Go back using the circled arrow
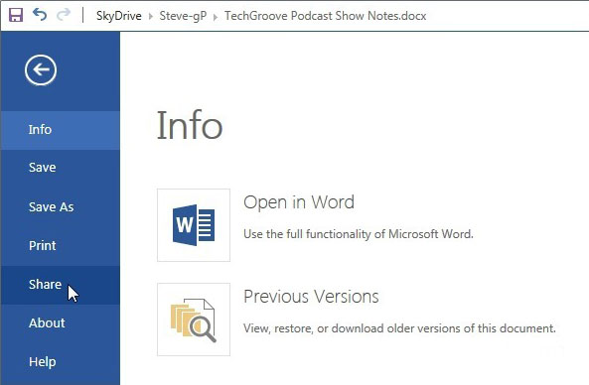The width and height of the screenshot is (589, 385). coord(41,69)
